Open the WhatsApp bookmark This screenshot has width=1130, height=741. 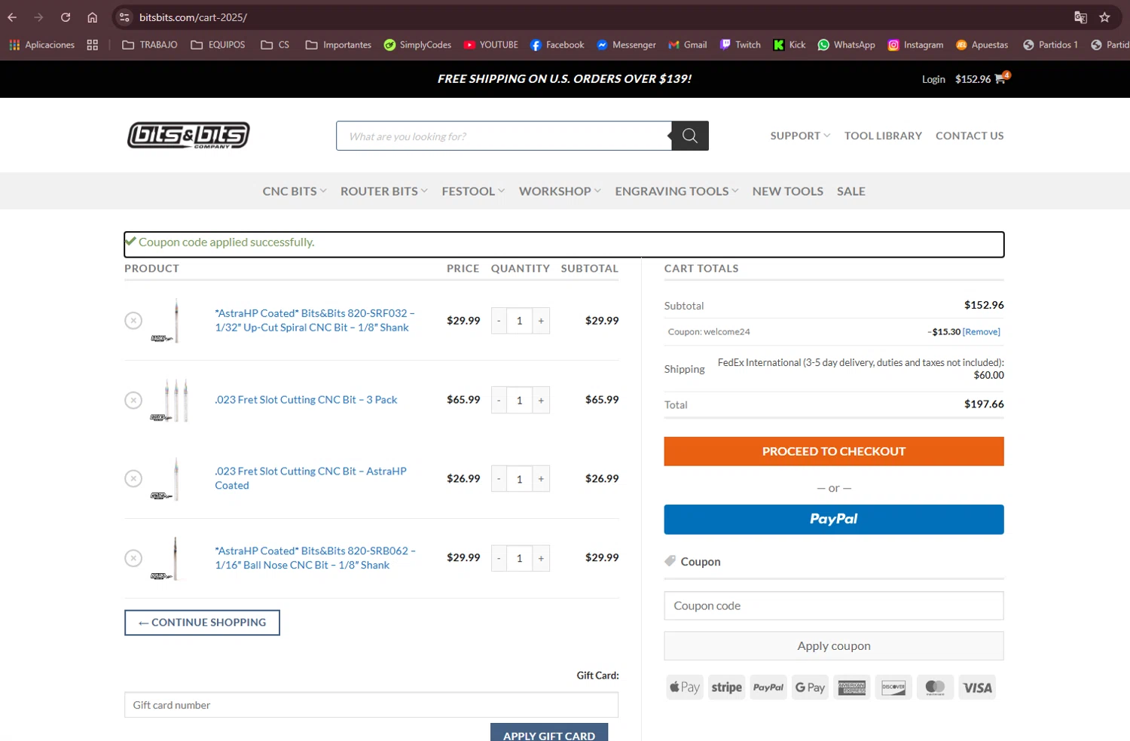pyautogui.click(x=847, y=45)
